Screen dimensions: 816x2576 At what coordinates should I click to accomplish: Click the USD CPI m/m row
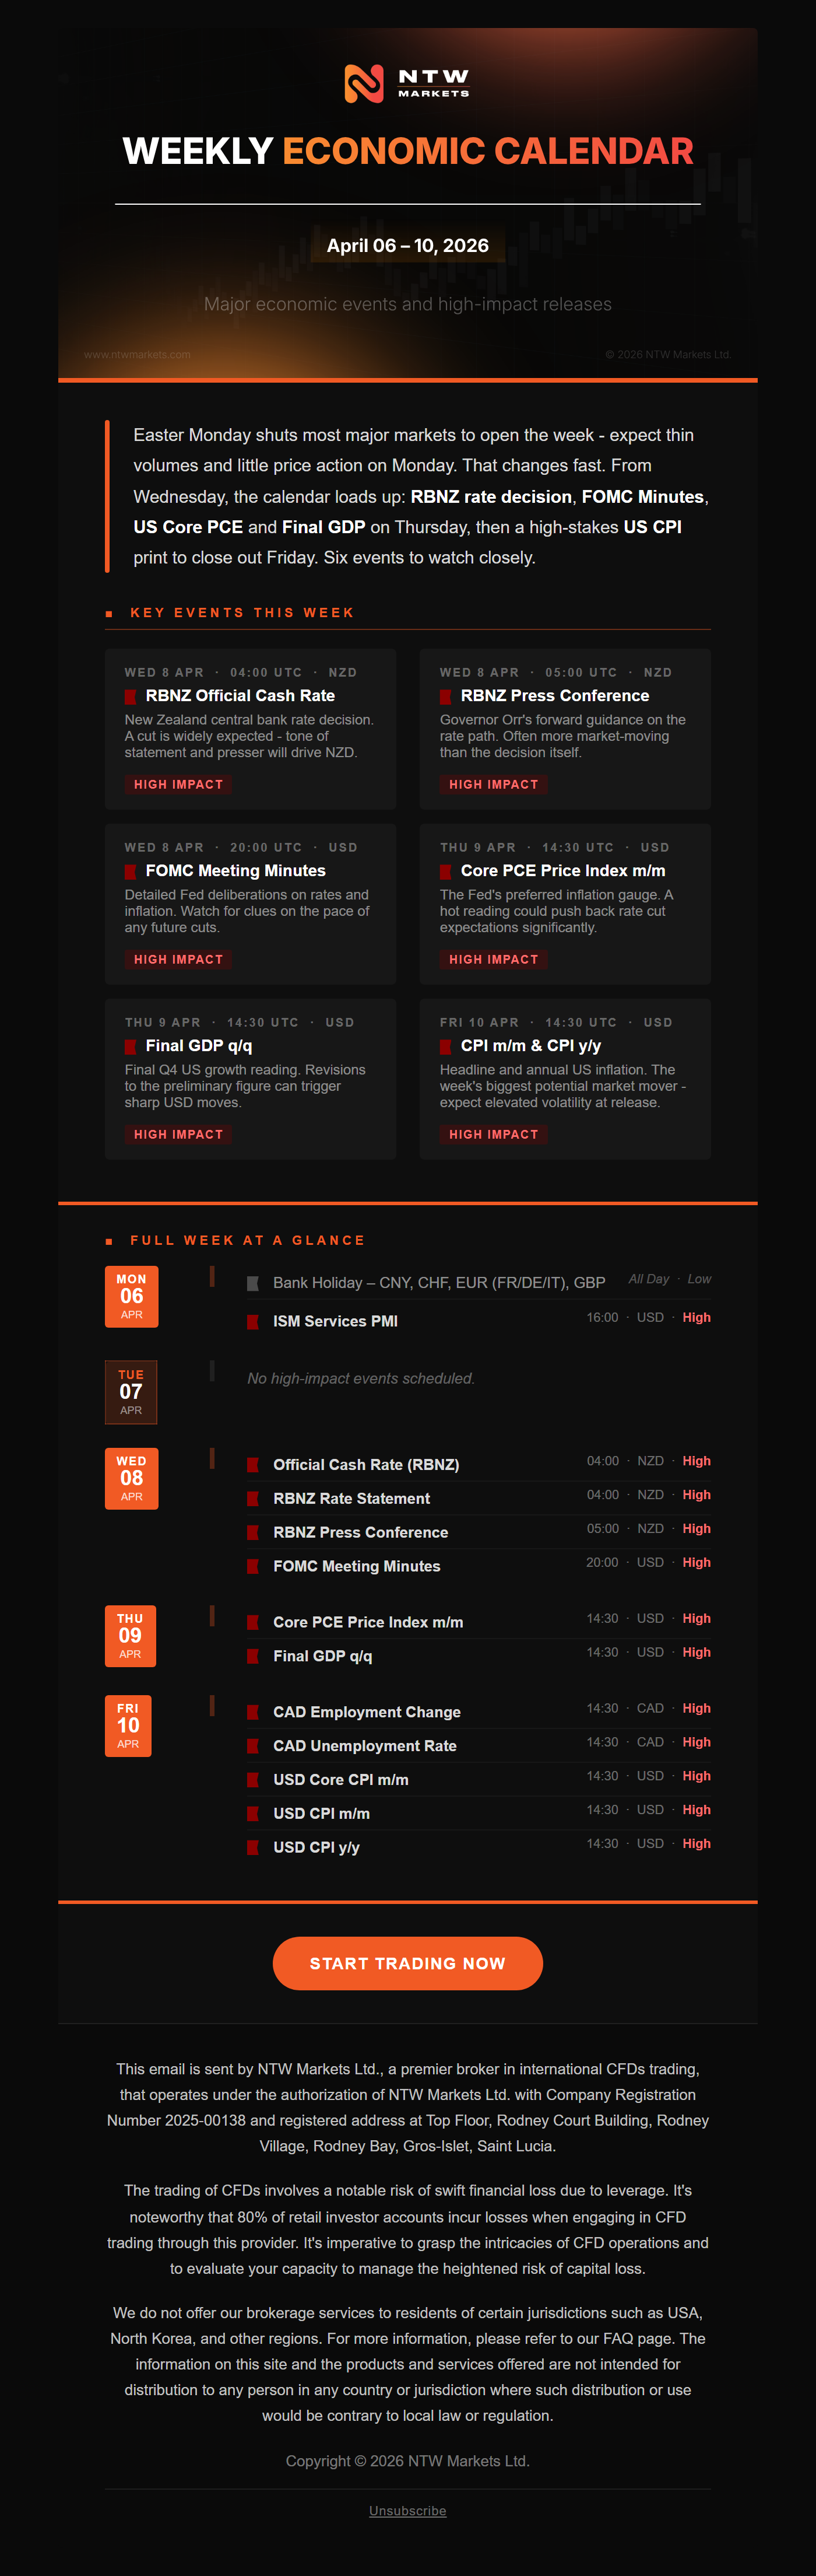pos(480,1814)
